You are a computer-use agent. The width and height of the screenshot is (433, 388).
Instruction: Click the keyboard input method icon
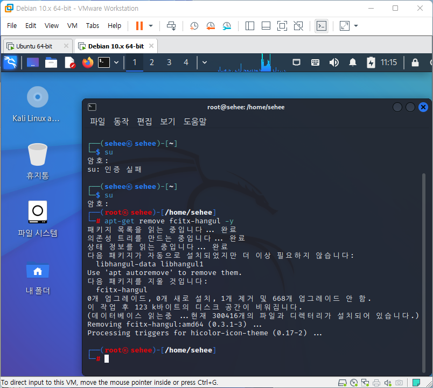(315, 62)
